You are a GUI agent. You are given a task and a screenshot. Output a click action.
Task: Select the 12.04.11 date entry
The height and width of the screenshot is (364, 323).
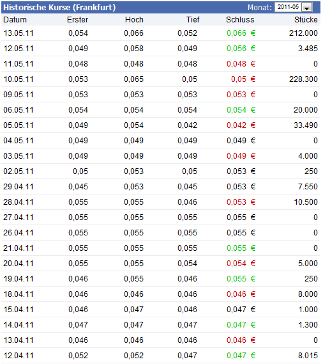19,356
